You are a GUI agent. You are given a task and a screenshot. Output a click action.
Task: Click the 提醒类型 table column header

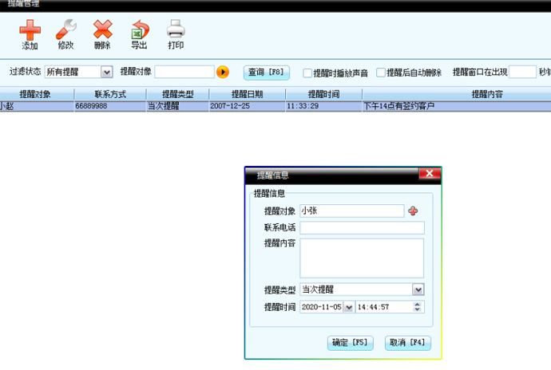click(177, 94)
